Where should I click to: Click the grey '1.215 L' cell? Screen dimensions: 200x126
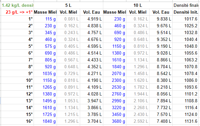tap(68, 114)
